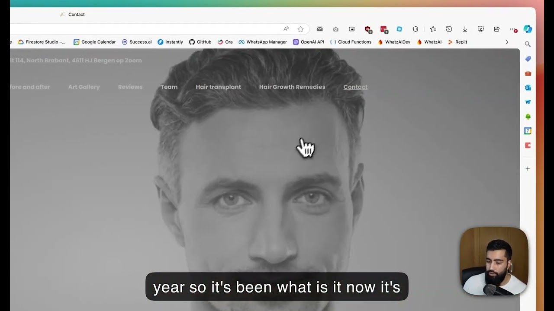Open Hair Growth Remedies menu item
Viewport: 554px width, 311px height.
tap(292, 87)
